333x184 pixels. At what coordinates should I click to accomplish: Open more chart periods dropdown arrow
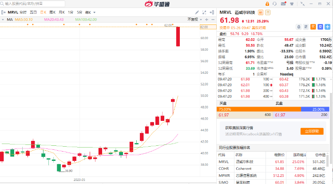coord(95,12)
